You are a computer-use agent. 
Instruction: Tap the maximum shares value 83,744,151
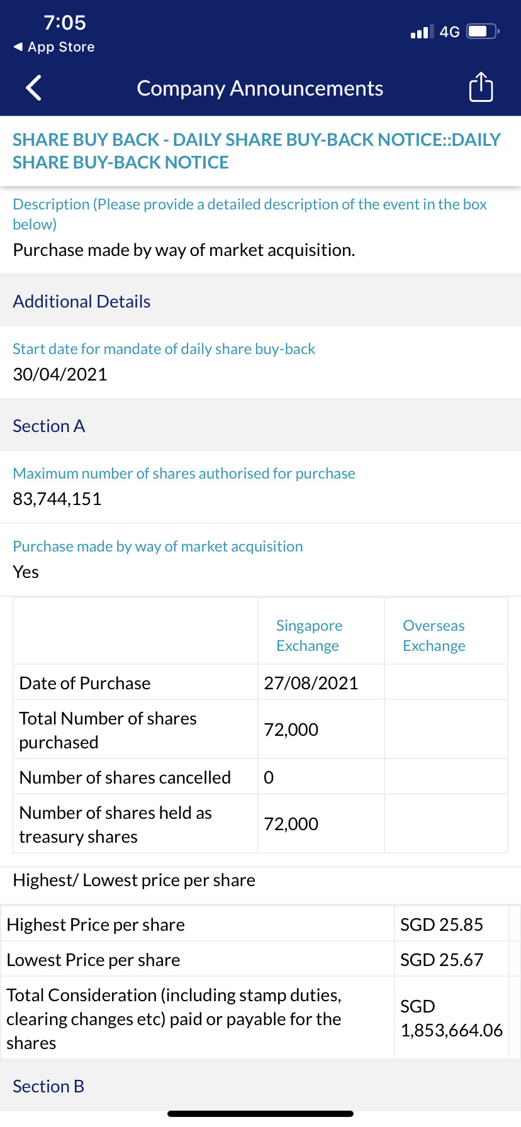pos(57,499)
